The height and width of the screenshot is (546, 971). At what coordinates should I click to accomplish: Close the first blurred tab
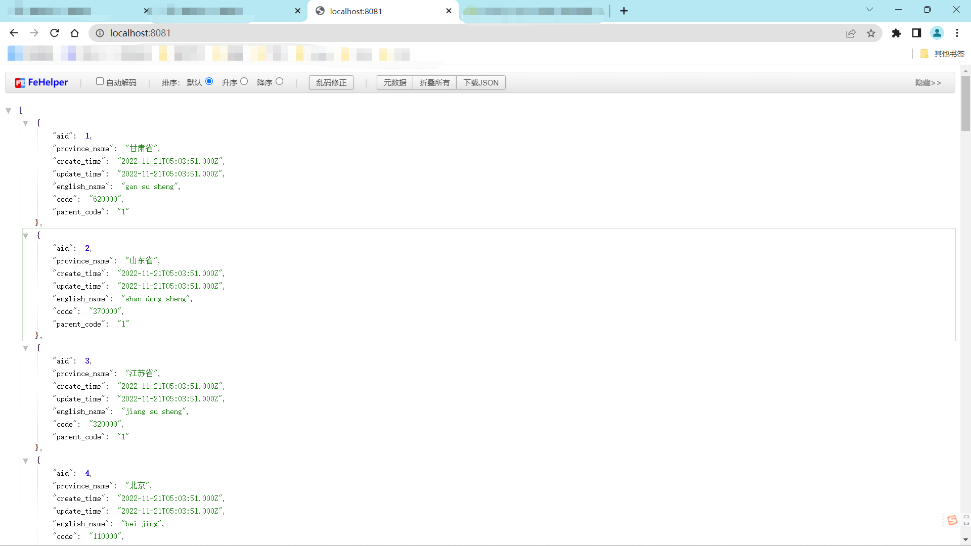[x=146, y=11]
